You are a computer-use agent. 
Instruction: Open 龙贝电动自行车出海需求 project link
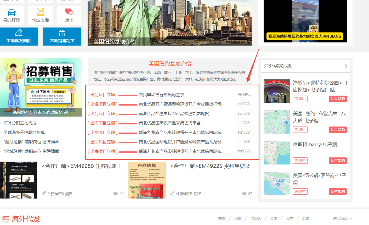click(161, 95)
